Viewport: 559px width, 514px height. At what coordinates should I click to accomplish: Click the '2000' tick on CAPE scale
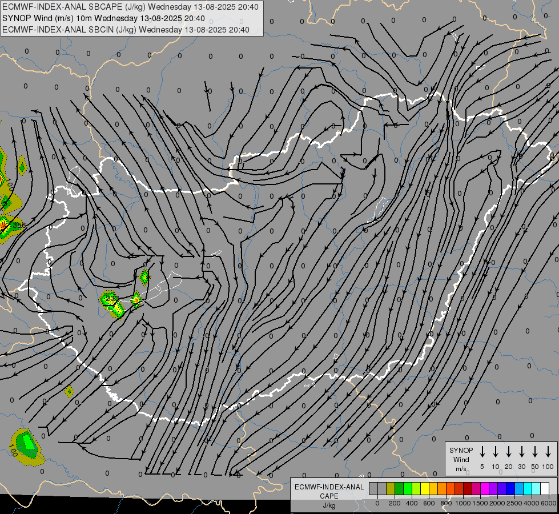pos(497,503)
